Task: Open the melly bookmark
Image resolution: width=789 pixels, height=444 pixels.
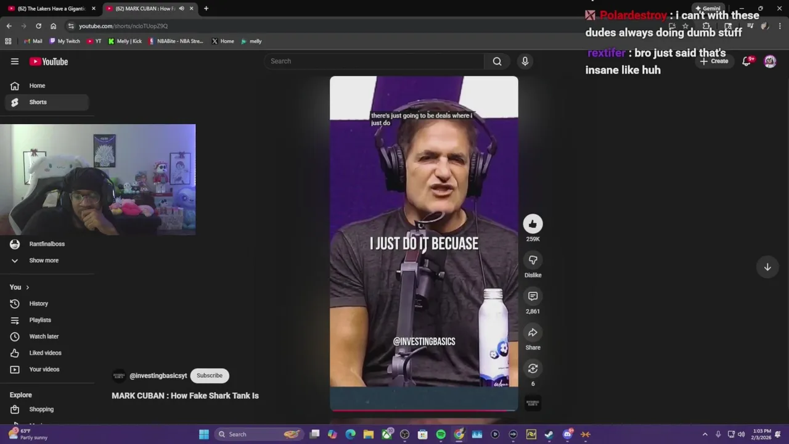Action: [x=251, y=41]
